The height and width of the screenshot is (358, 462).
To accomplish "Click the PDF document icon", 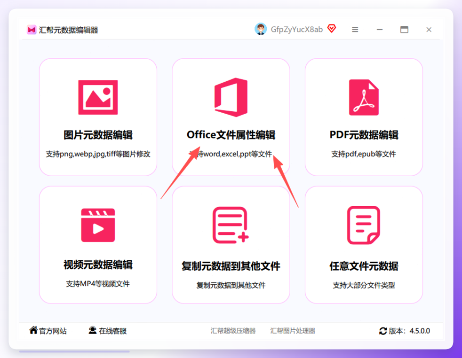I will [364, 97].
